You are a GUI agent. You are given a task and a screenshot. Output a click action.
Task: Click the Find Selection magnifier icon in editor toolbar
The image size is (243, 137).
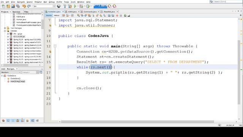click(x=79, y=16)
